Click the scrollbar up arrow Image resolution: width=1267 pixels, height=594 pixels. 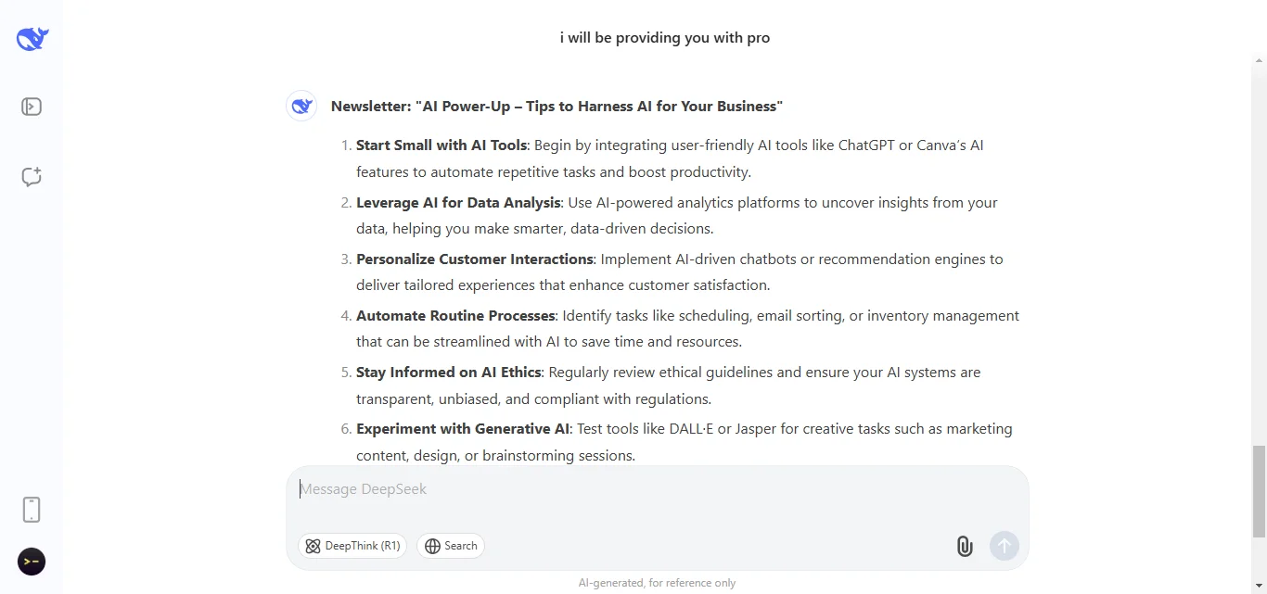(1259, 59)
